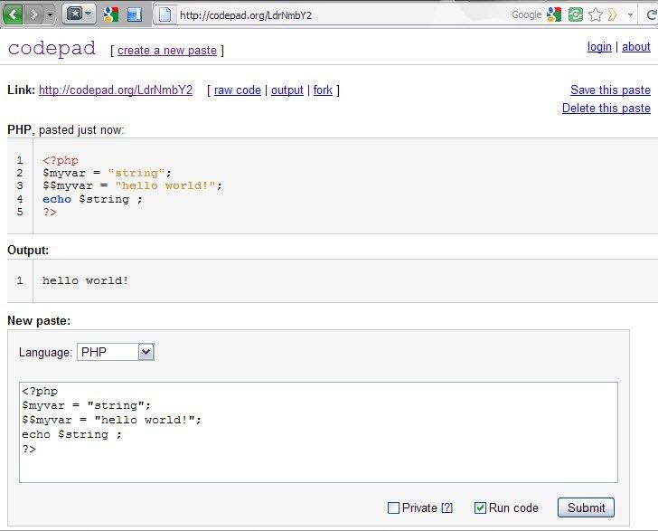Open the Private help [?] link
Image resolution: width=658 pixels, height=531 pixels.
[x=446, y=507]
